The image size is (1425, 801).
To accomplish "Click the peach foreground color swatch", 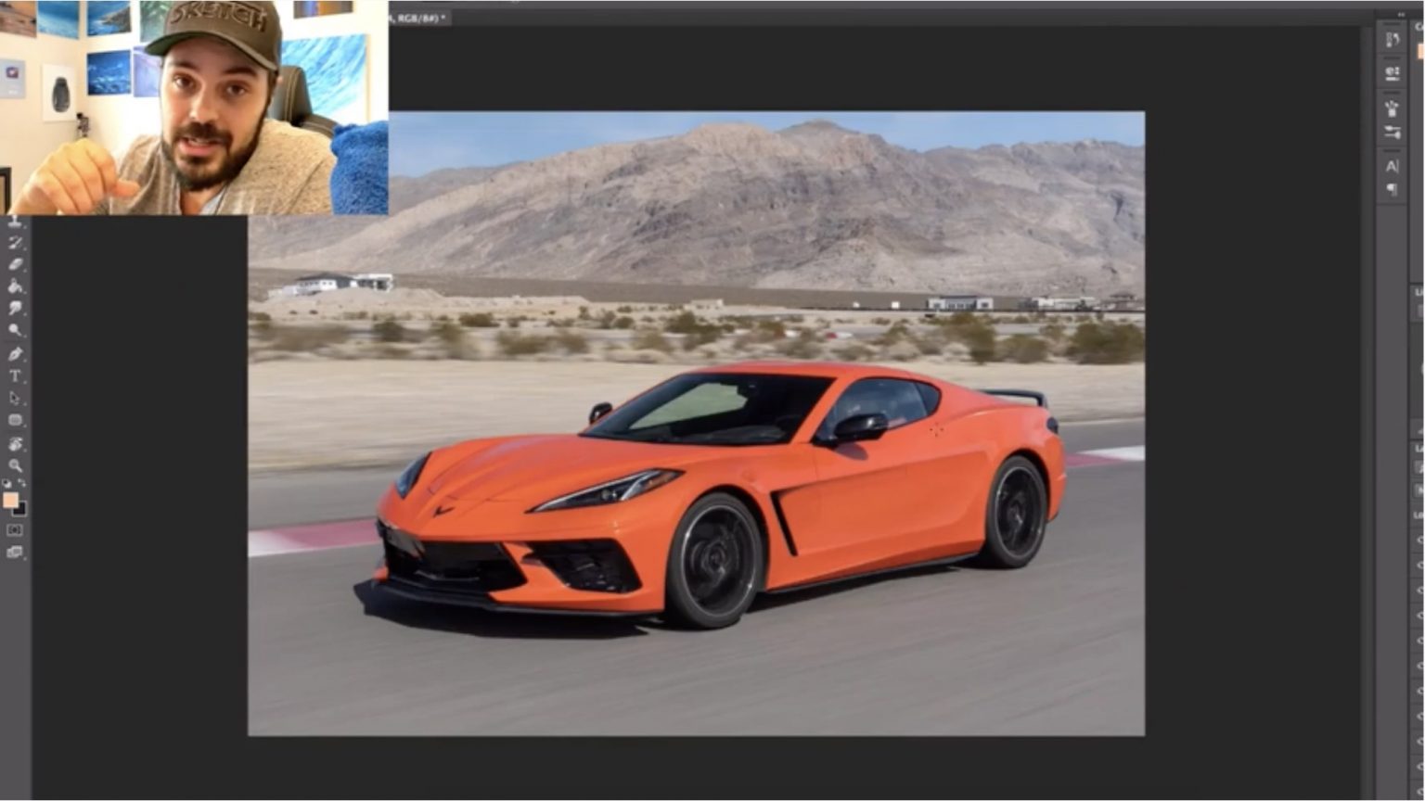I will (x=10, y=501).
